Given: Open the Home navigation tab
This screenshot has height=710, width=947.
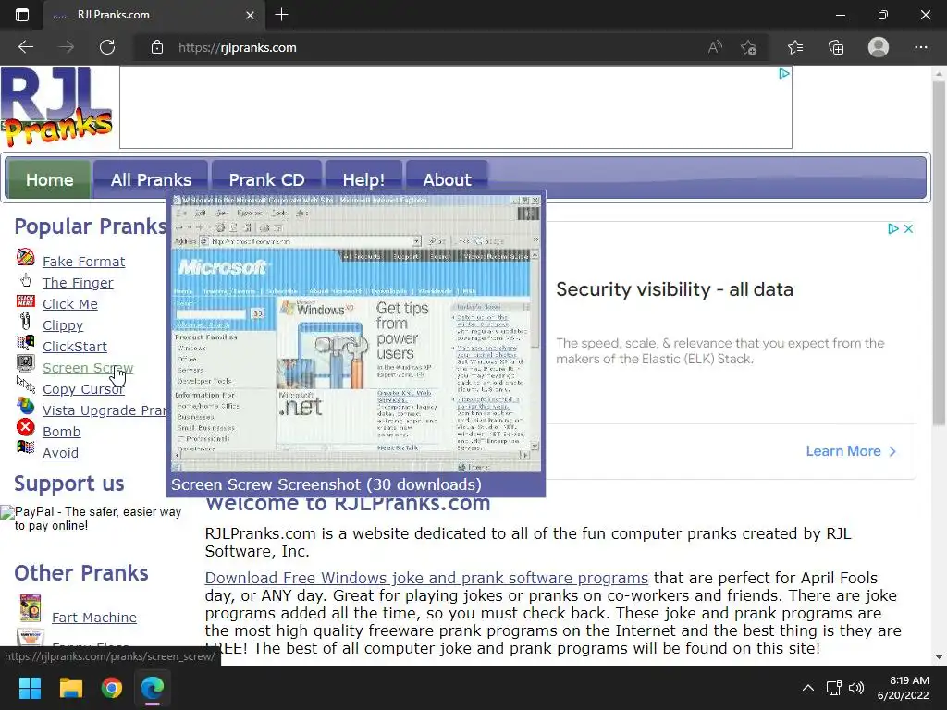Looking at the screenshot, I should click(50, 179).
